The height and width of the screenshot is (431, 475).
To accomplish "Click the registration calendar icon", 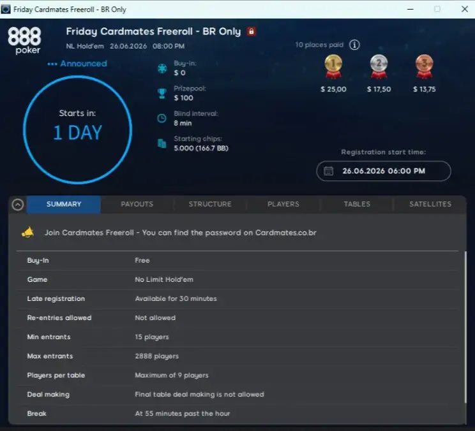I will (328, 171).
